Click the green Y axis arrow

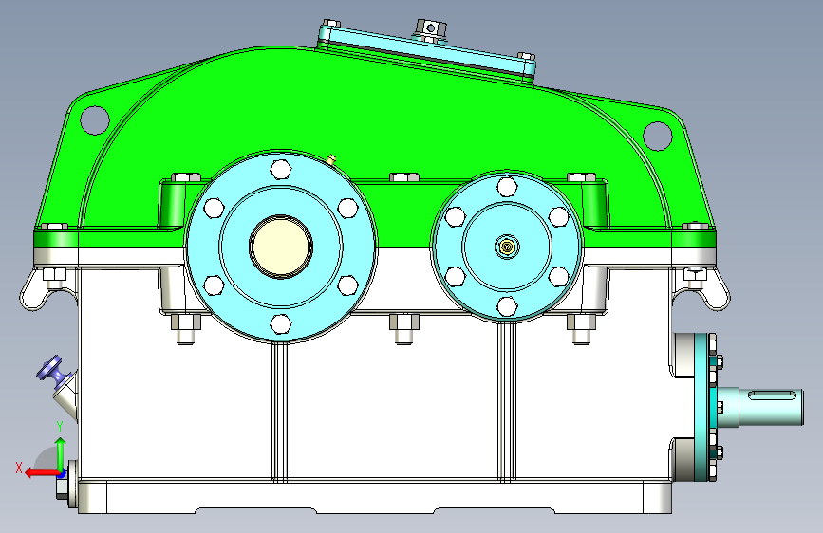[61, 454]
